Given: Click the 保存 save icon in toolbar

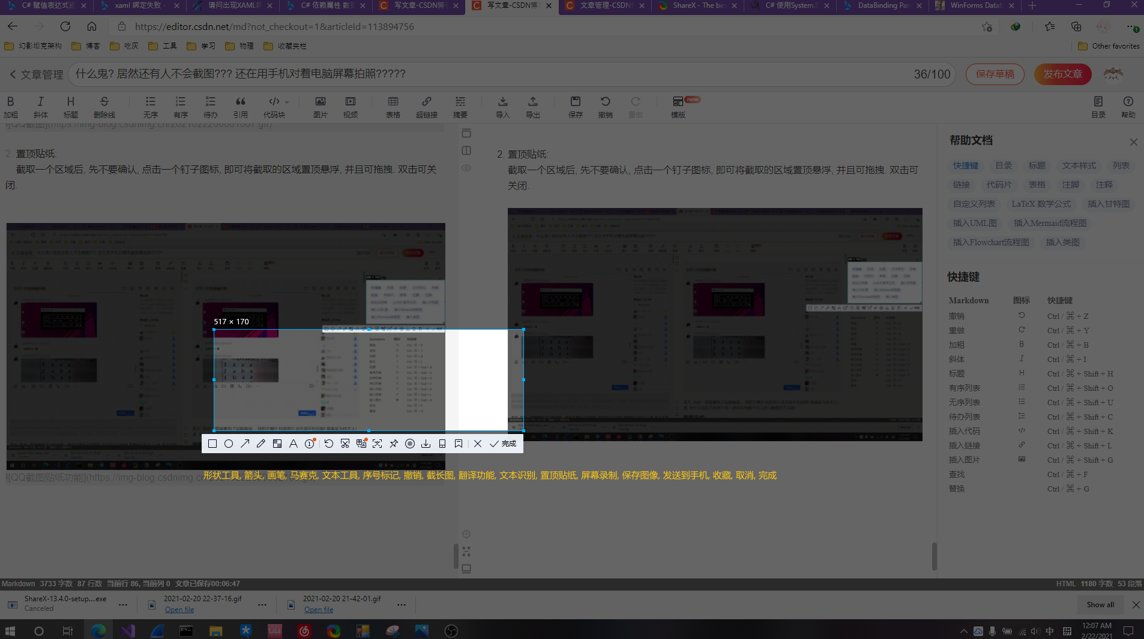Looking at the screenshot, I should coord(576,107).
